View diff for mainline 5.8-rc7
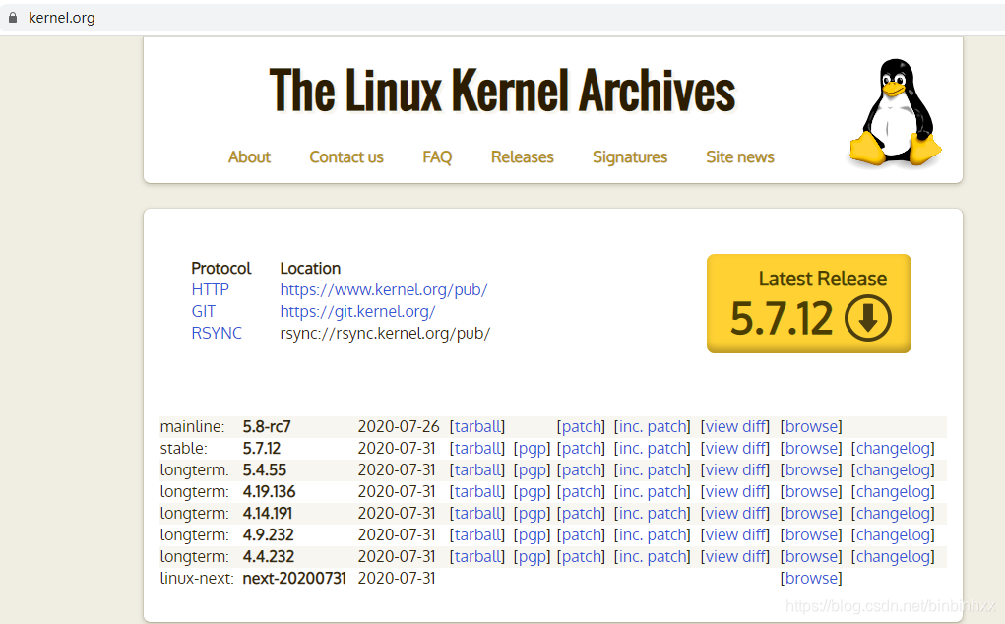Viewport: 1005px width, 624px height. pyautogui.click(x=735, y=427)
